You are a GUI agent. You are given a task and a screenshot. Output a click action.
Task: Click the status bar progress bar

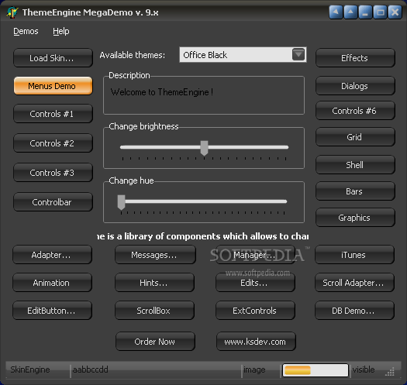(x=315, y=370)
